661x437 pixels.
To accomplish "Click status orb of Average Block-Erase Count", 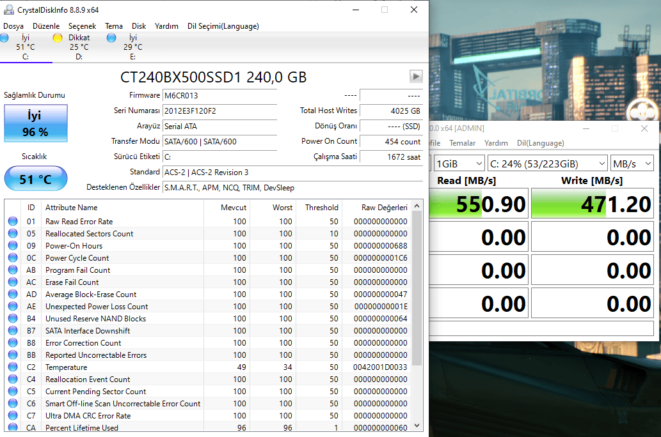I will (x=13, y=294).
